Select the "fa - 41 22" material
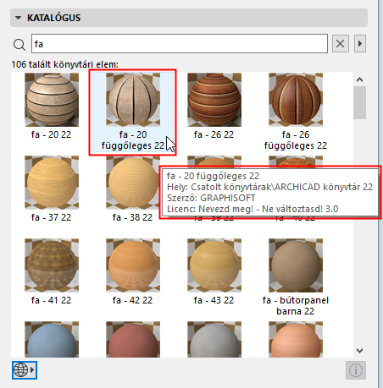The image size is (383, 388). (x=52, y=272)
